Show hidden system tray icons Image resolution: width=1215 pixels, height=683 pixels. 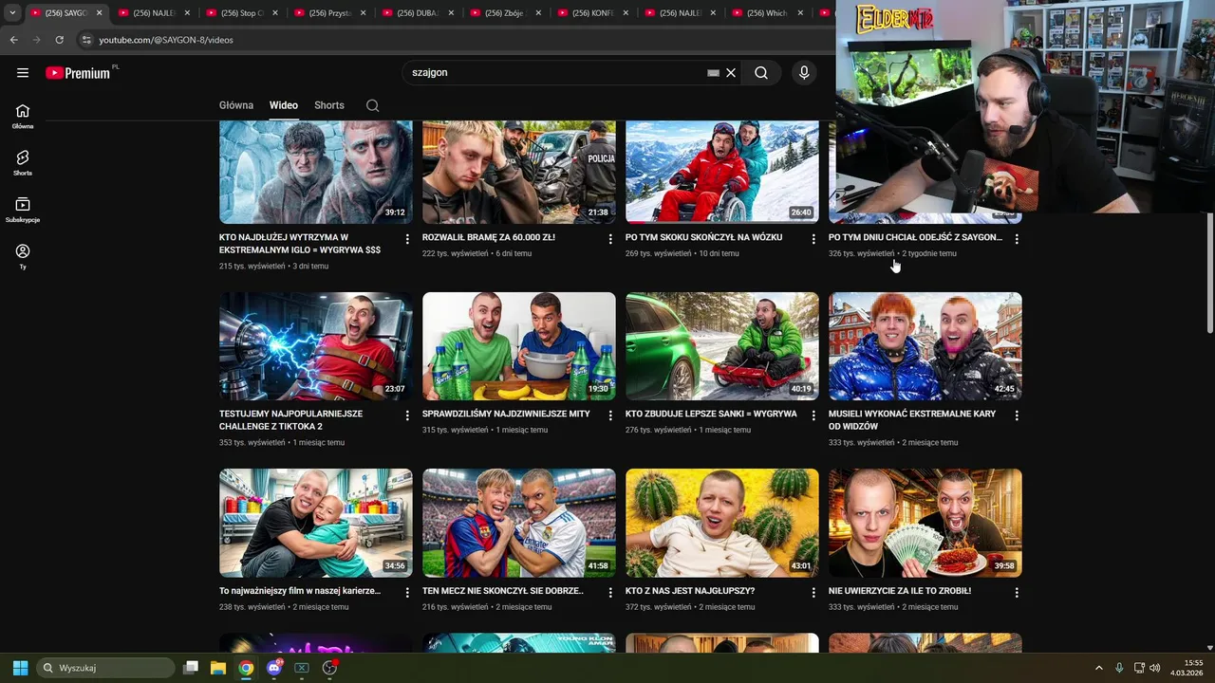tap(1099, 668)
